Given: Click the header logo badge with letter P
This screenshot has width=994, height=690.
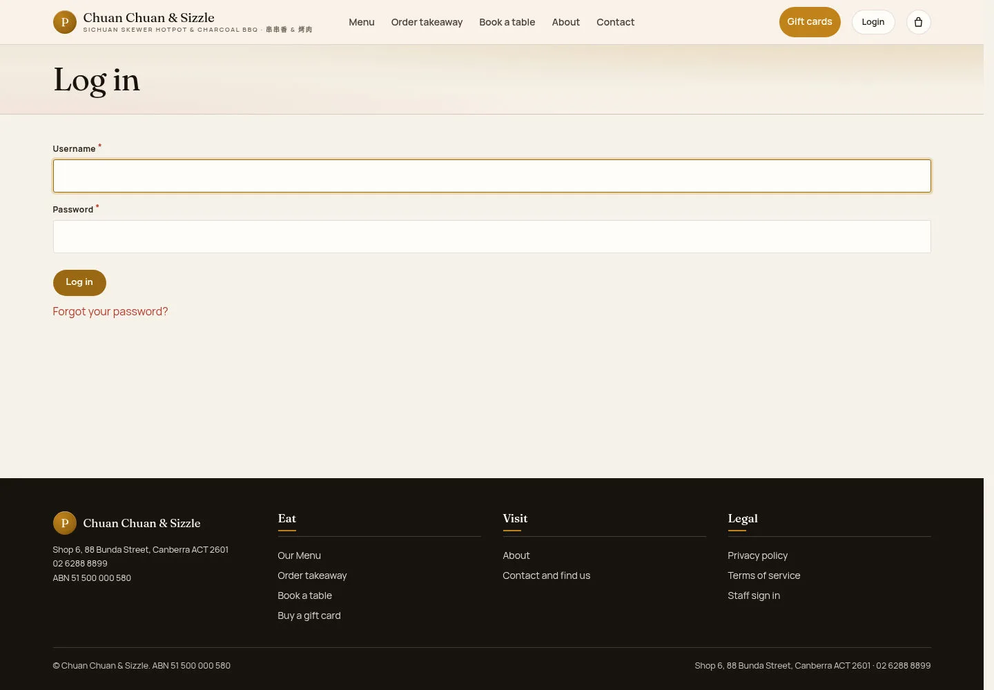Looking at the screenshot, I should (x=65, y=22).
